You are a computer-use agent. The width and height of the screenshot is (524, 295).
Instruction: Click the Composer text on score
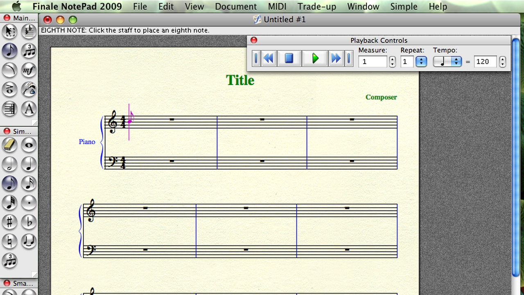click(x=381, y=97)
